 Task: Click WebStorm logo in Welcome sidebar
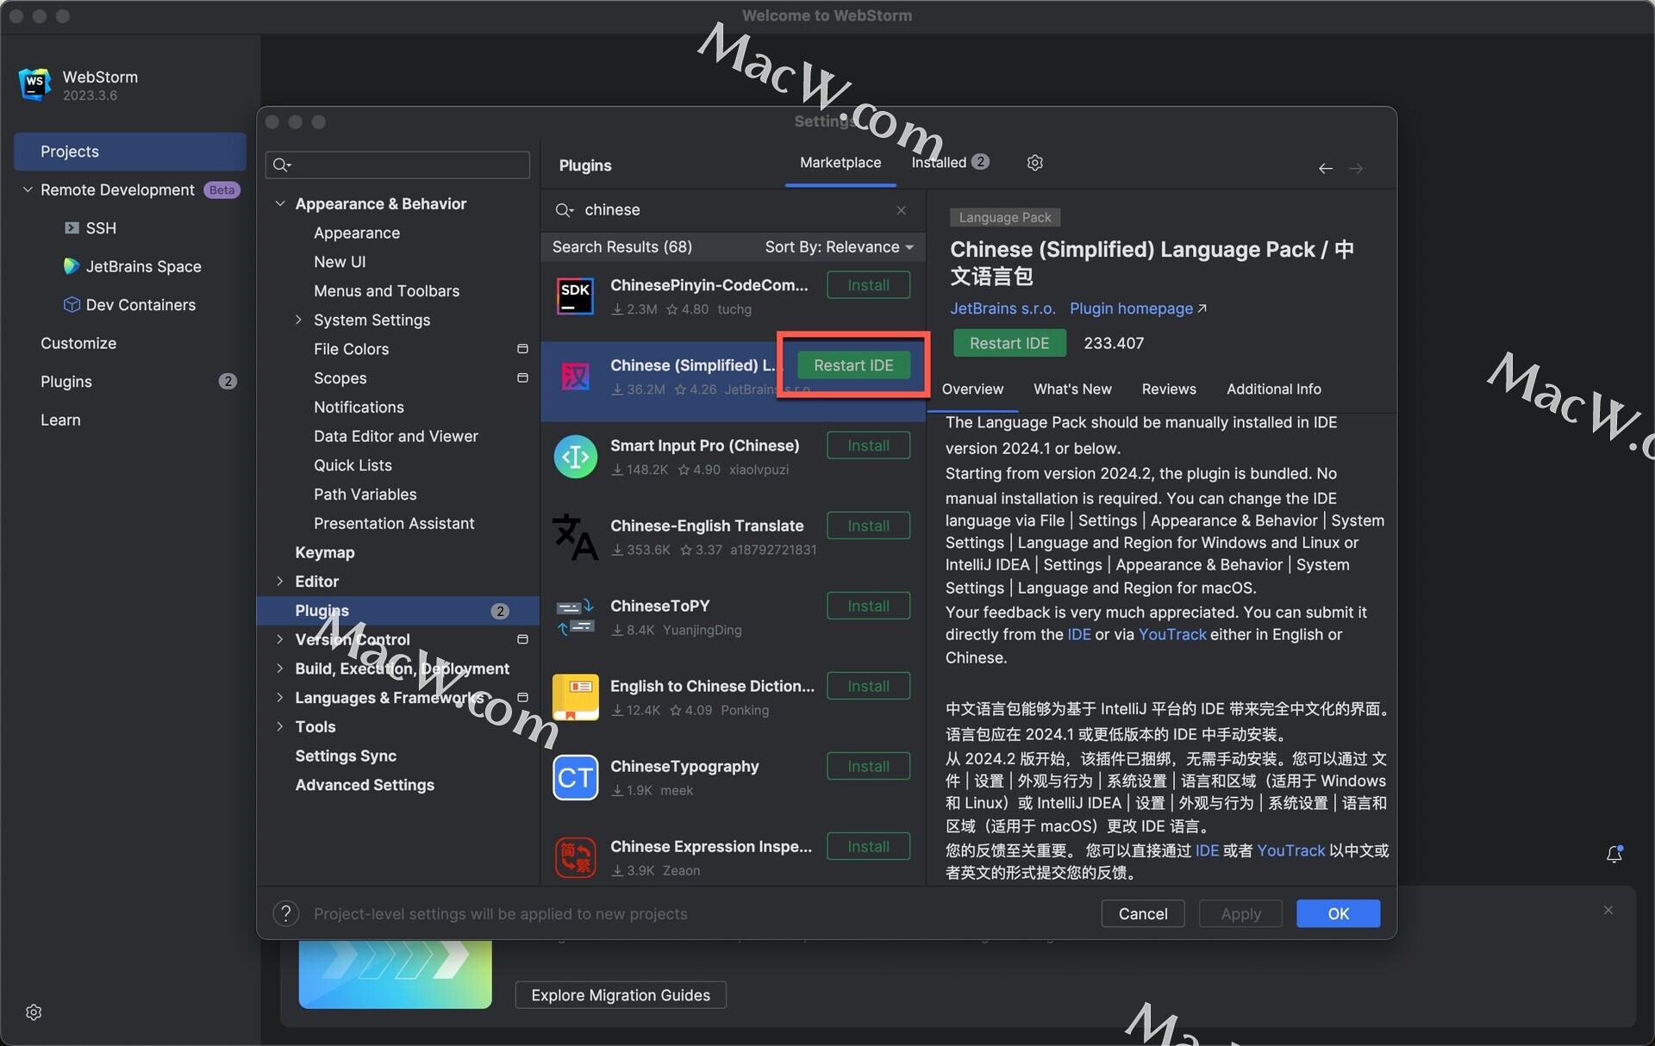[34, 84]
